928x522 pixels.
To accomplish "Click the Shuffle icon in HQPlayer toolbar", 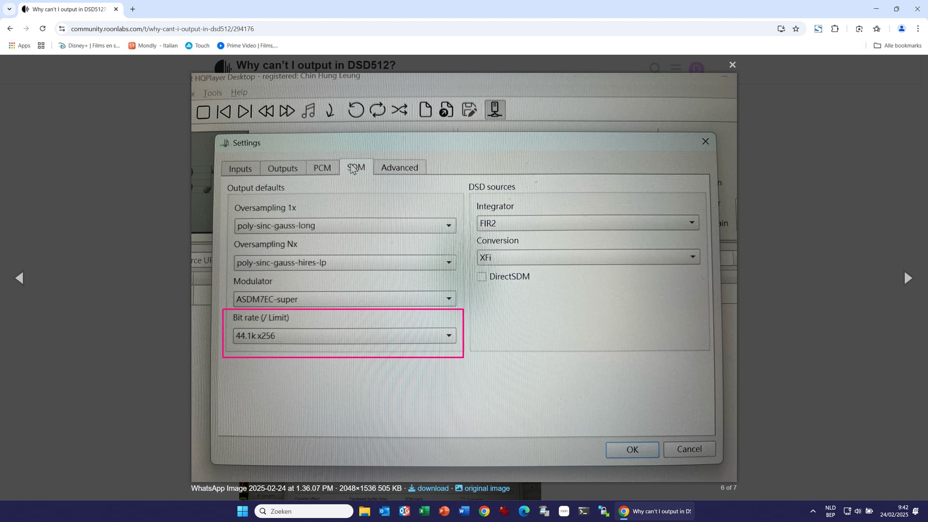I will [399, 110].
